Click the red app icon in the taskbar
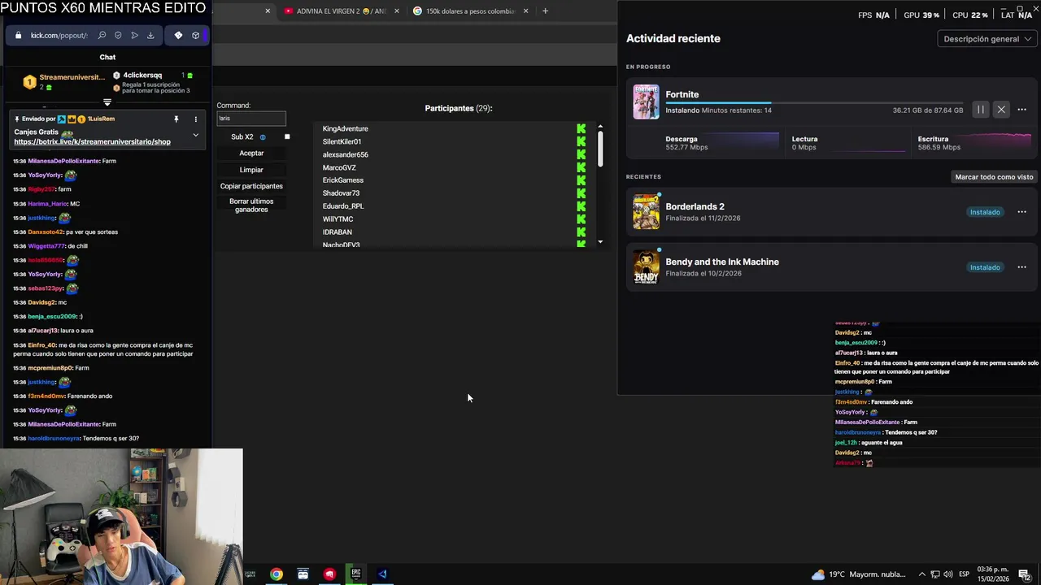Screen dimensions: 1041x585 click(x=329, y=574)
